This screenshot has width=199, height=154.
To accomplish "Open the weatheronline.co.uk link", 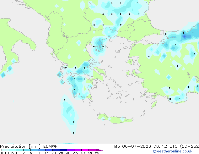I will click(173, 151).
